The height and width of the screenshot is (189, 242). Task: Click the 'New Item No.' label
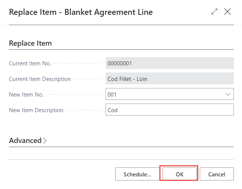[26, 95]
